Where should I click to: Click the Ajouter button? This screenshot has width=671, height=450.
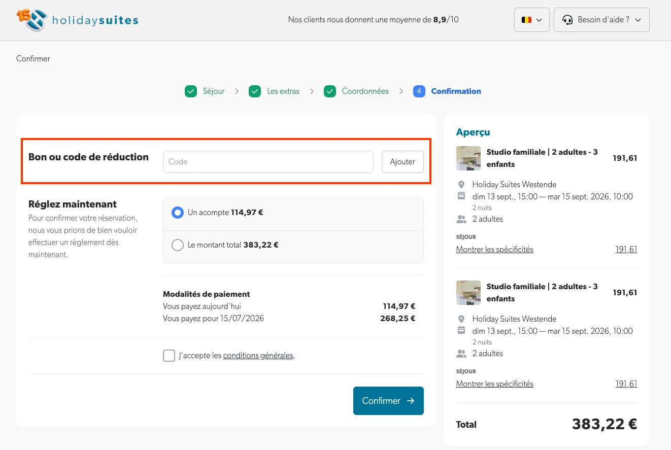pos(402,162)
